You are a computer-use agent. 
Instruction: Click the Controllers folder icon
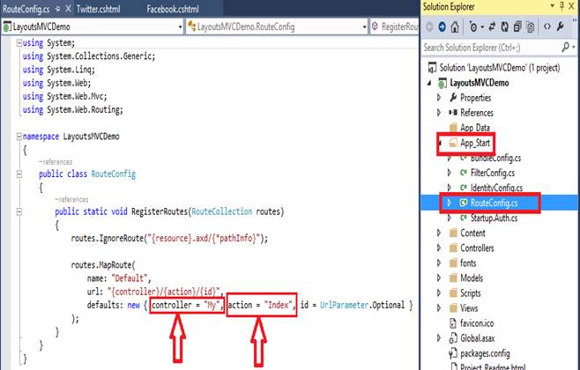pyautogui.click(x=453, y=248)
